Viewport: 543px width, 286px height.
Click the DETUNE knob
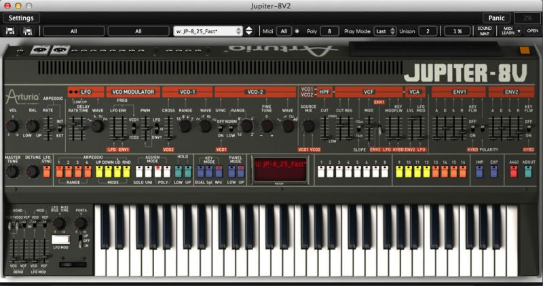[33, 172]
